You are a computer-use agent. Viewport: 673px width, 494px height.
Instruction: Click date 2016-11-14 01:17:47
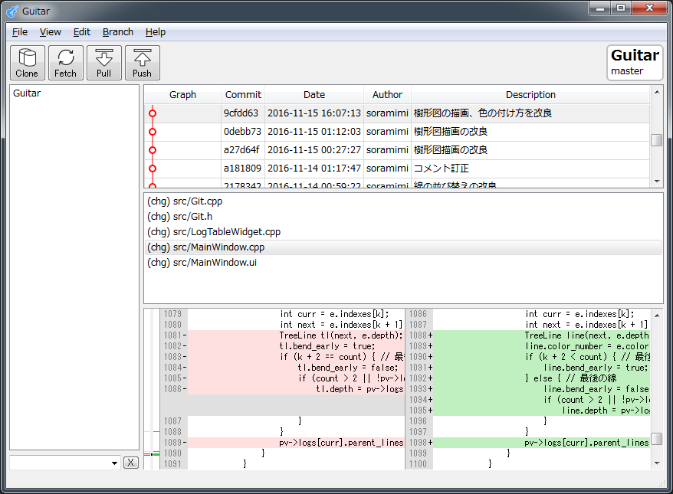click(x=314, y=168)
